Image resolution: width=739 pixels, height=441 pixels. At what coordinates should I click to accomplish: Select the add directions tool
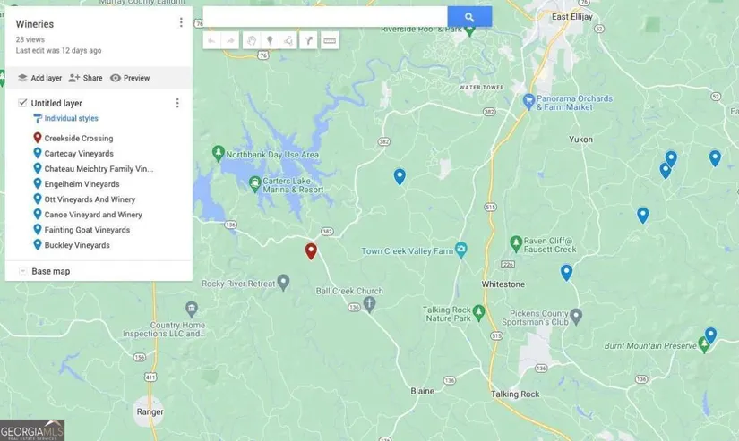tap(308, 40)
